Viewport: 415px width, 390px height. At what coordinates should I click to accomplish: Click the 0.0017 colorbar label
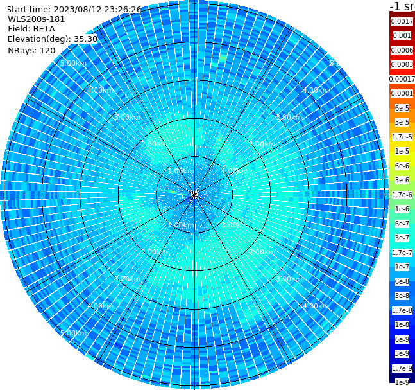(402, 21)
